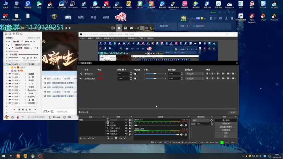Click the map search field in game platform
This screenshot has height=159, width=283.
point(212,26)
